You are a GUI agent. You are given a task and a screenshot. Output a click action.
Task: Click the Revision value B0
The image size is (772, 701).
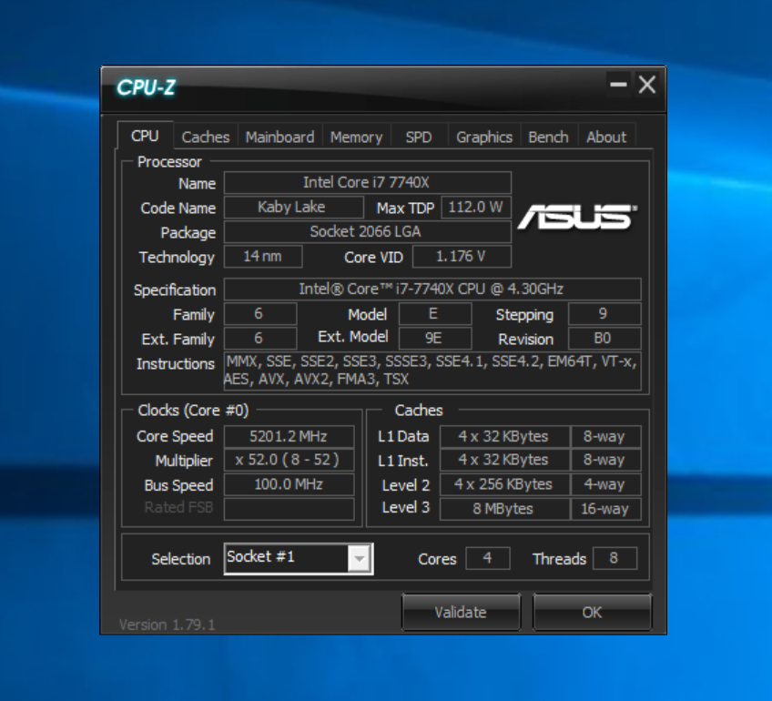(604, 339)
